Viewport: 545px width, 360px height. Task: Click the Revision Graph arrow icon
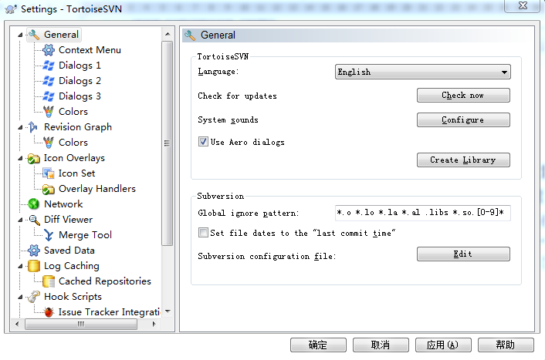pyautogui.click(x=33, y=127)
